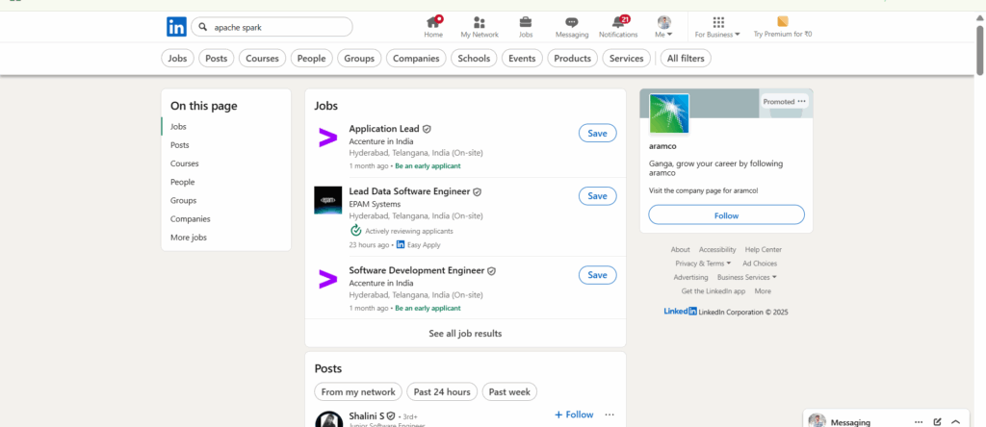Click Easy Apply LinkedIn icon on EPAM job
Image resolution: width=986 pixels, height=427 pixels.
pyautogui.click(x=401, y=245)
